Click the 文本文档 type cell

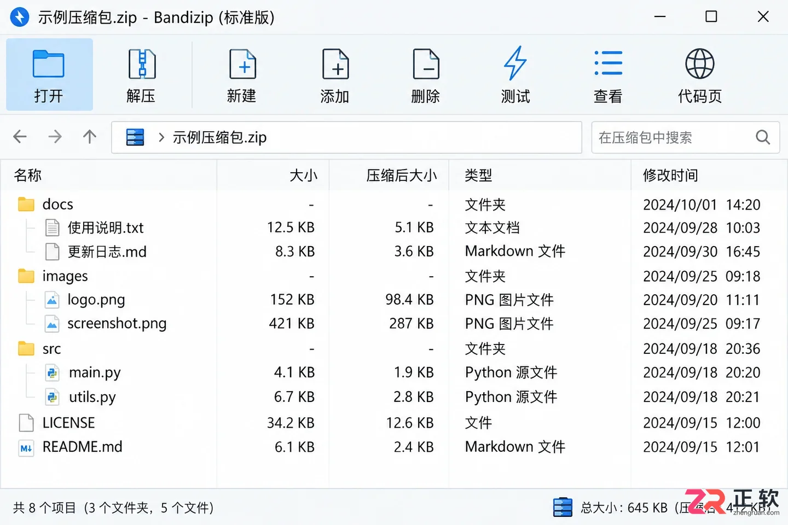point(493,227)
